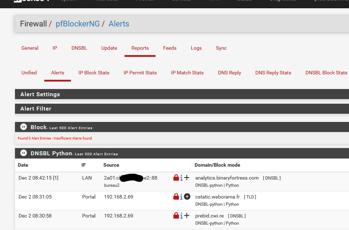This screenshot has width=349, height=230.
Task: Click the red lock icon for cstatic.weborama.fr
Action: [176, 197]
